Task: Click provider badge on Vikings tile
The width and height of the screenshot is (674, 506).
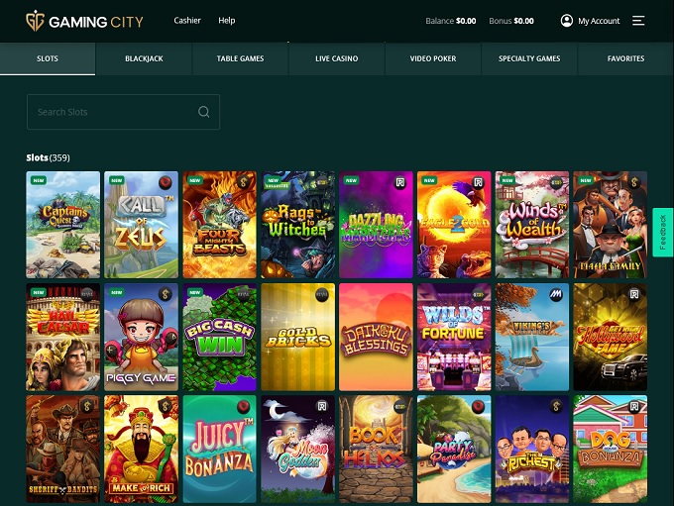Action: coord(556,294)
